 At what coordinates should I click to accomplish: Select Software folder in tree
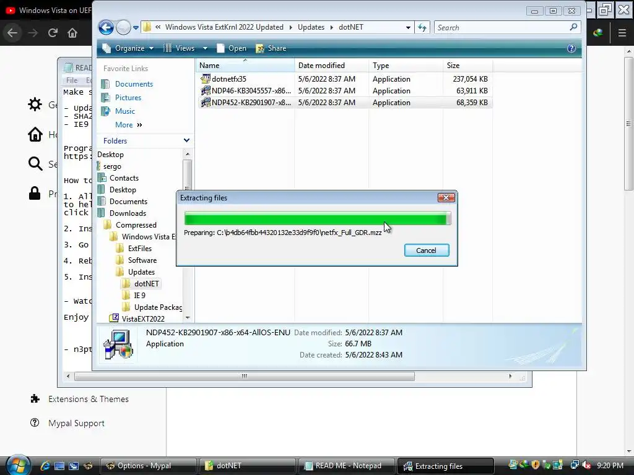[142, 260]
